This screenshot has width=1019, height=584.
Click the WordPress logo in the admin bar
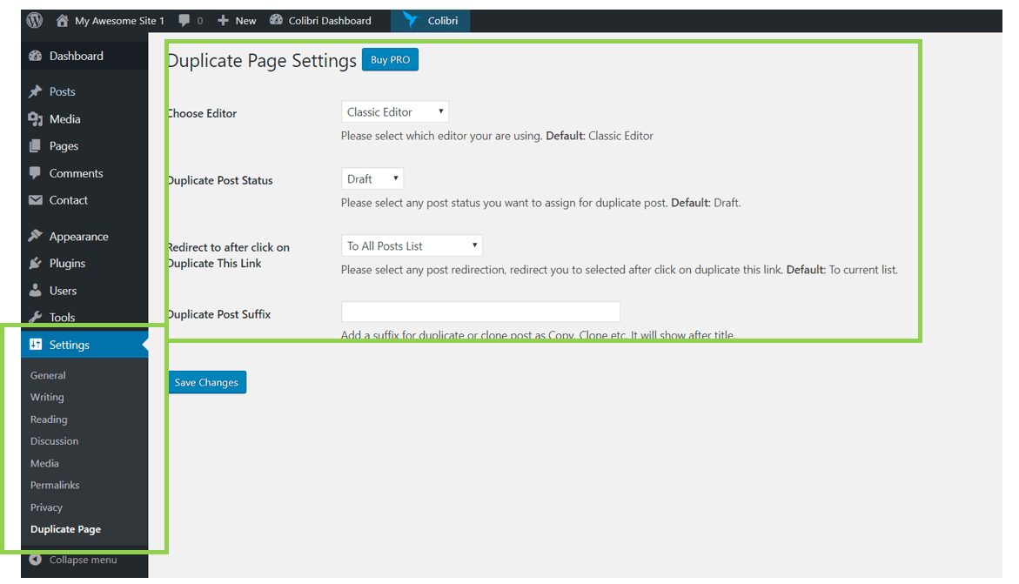tap(33, 20)
